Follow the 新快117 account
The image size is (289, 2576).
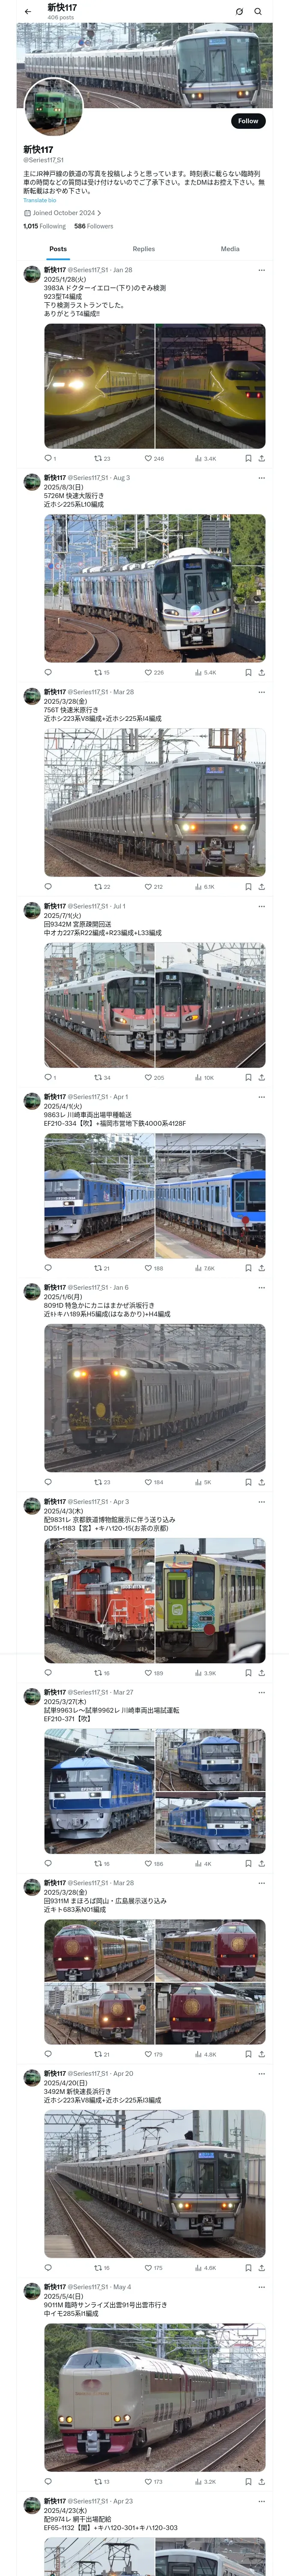[x=248, y=121]
